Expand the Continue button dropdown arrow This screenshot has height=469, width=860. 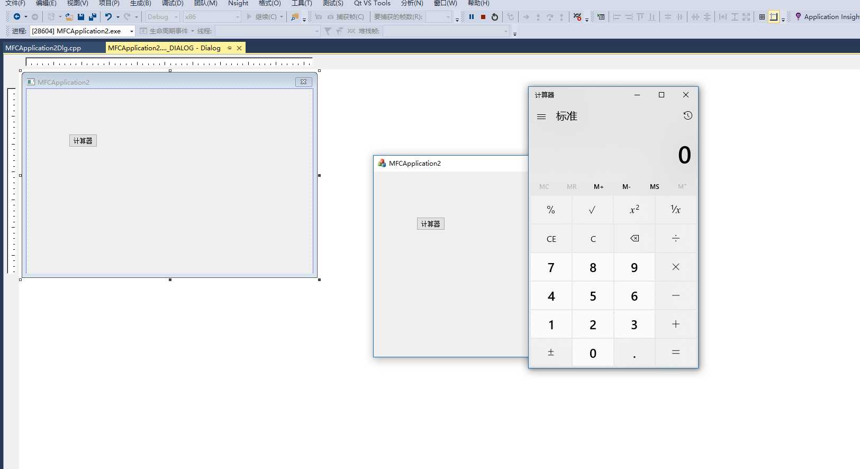click(282, 17)
